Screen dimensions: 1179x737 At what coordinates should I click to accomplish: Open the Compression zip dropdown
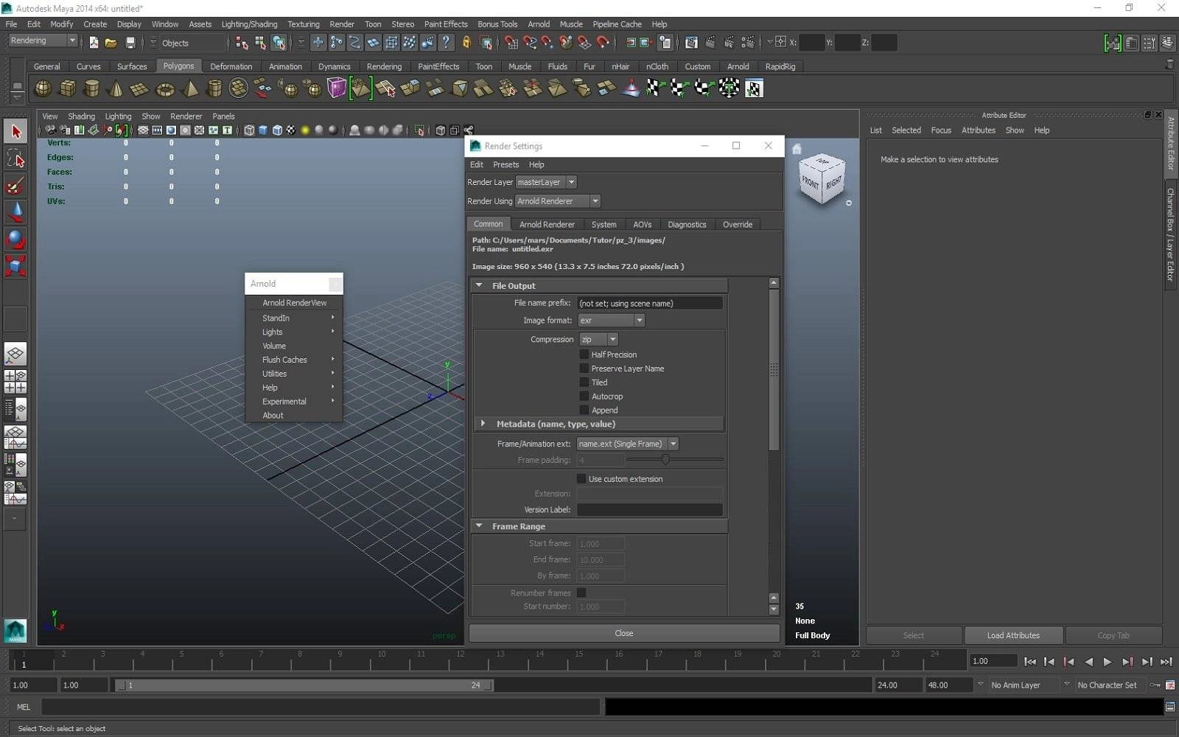[x=598, y=339]
